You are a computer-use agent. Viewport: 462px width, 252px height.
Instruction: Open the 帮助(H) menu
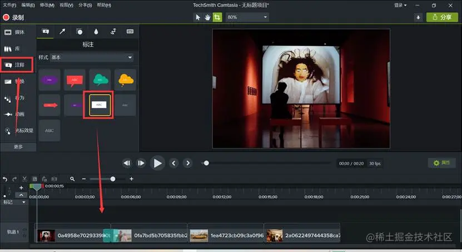tap(104, 5)
